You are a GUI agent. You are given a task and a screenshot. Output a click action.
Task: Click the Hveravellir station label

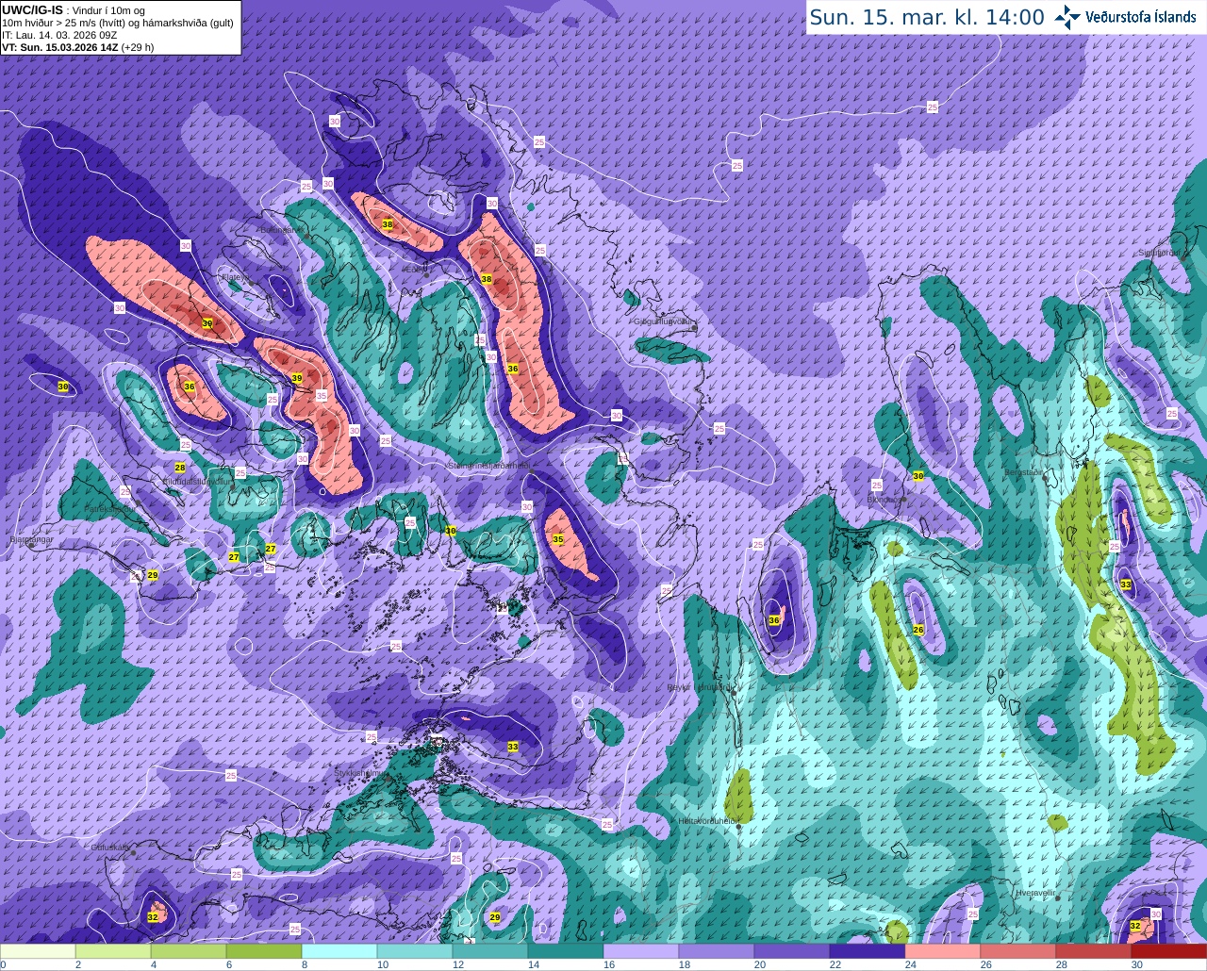point(1034,892)
